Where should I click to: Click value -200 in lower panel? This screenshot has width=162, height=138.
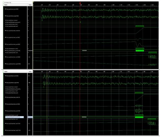coord(29,83)
